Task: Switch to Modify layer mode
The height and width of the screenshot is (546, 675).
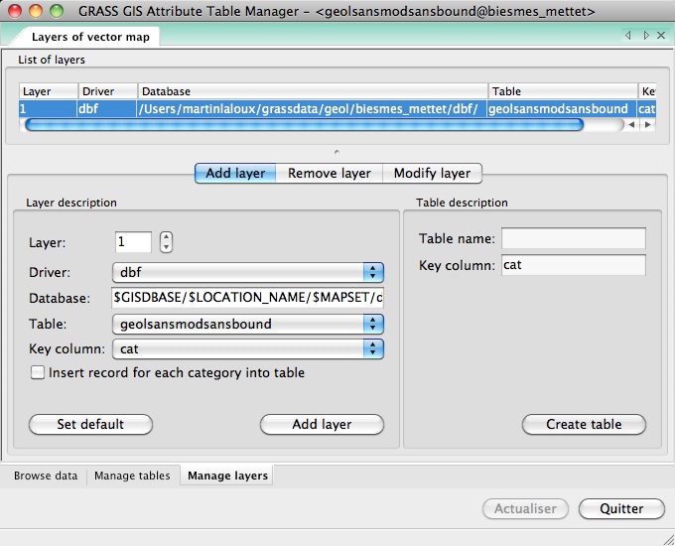Action: tap(432, 173)
